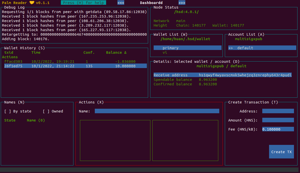
Task: Click the Balance Δ column header
Action: [x=116, y=52]
